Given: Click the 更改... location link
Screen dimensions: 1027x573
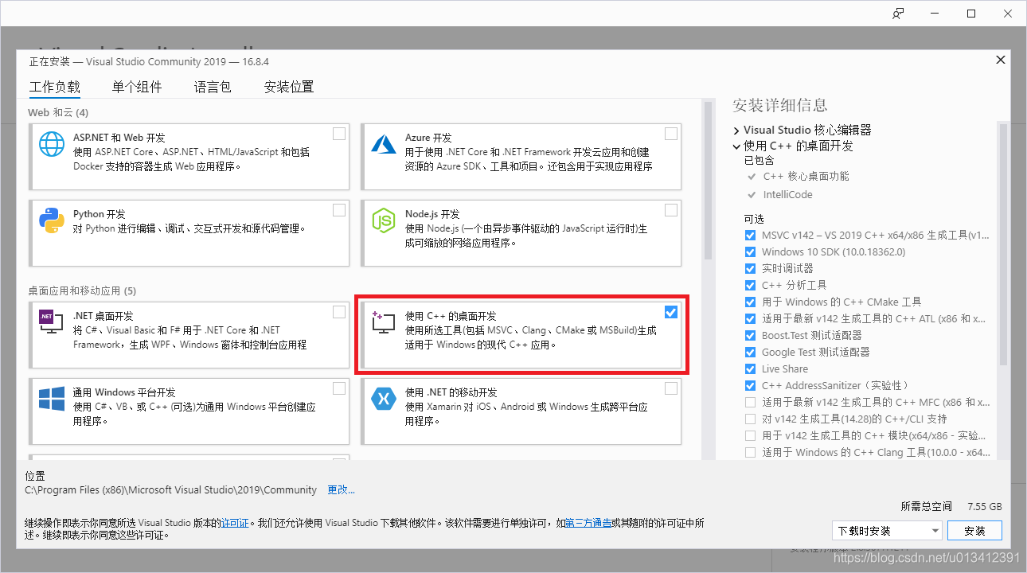Looking at the screenshot, I should 342,490.
